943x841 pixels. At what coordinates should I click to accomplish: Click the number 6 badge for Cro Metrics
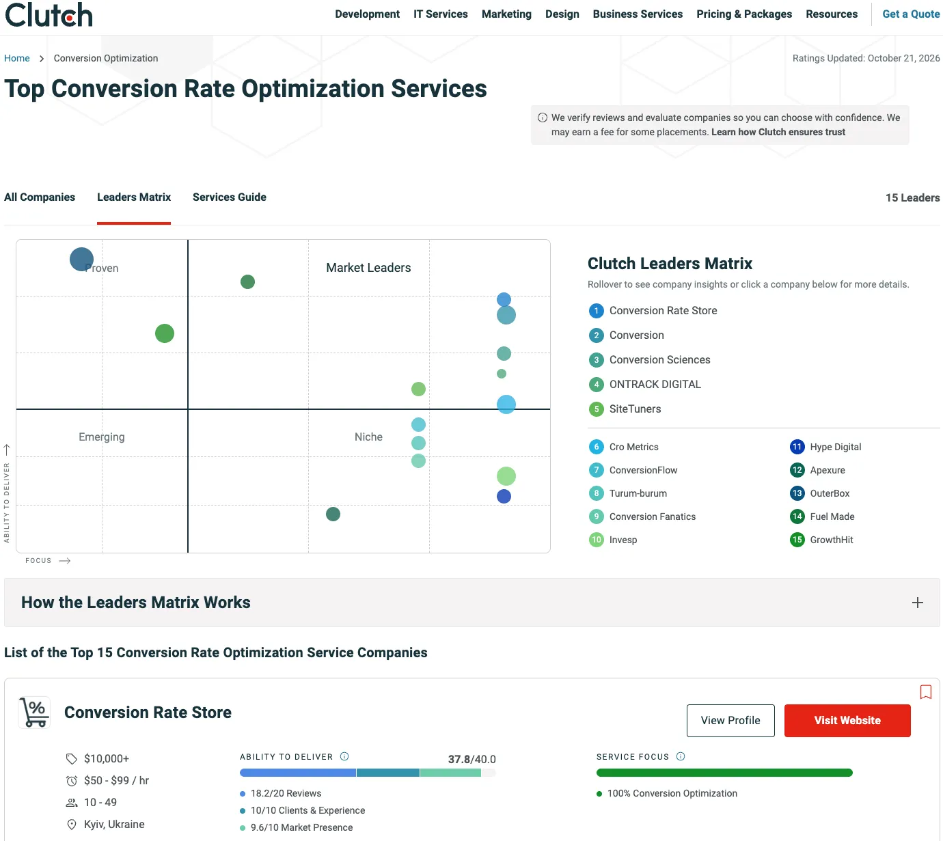tap(597, 447)
